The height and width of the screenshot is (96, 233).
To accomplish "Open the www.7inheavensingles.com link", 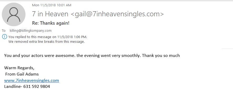I will [x=32, y=81].
